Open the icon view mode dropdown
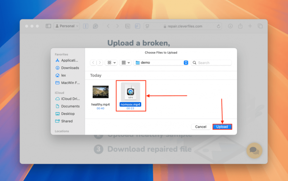The width and height of the screenshot is (288, 181). 112,63
